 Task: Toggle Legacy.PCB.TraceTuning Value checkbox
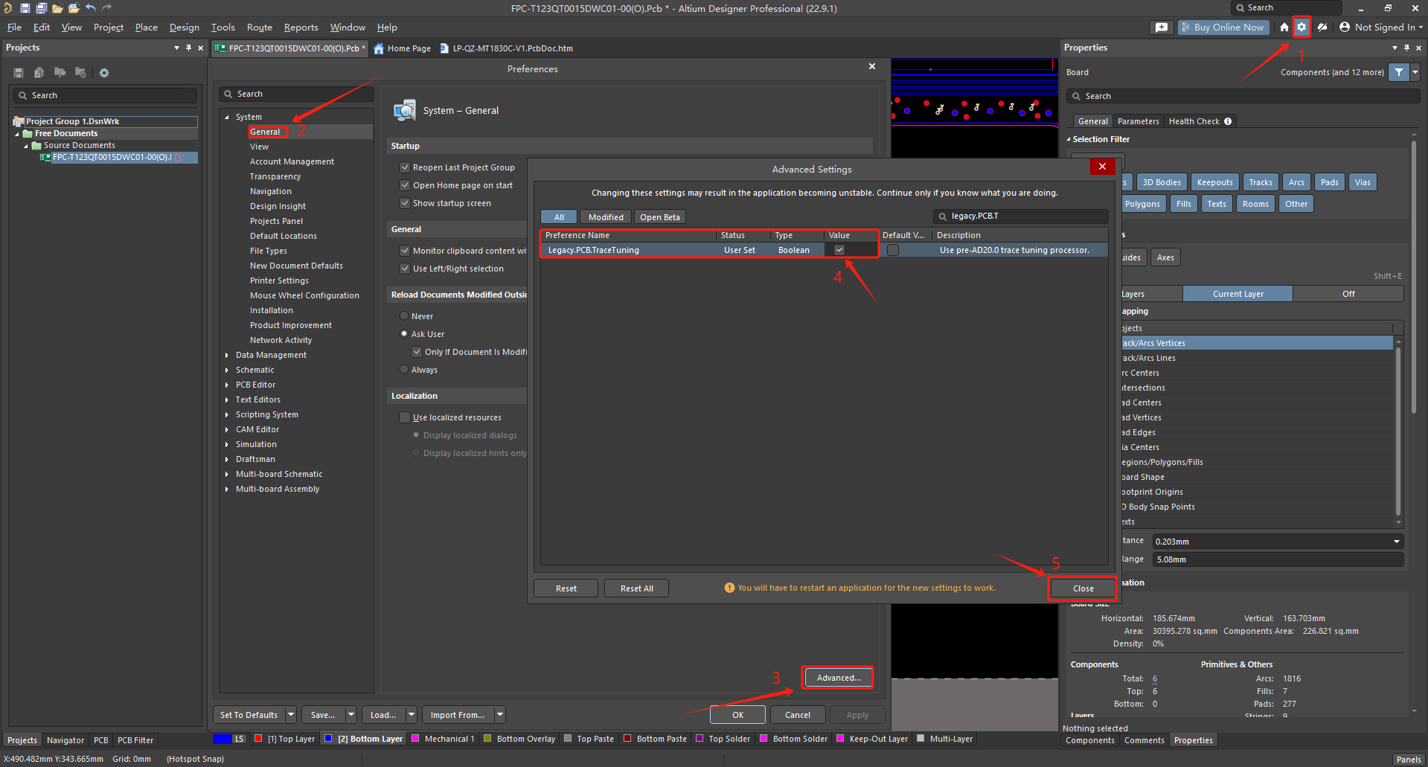click(839, 250)
